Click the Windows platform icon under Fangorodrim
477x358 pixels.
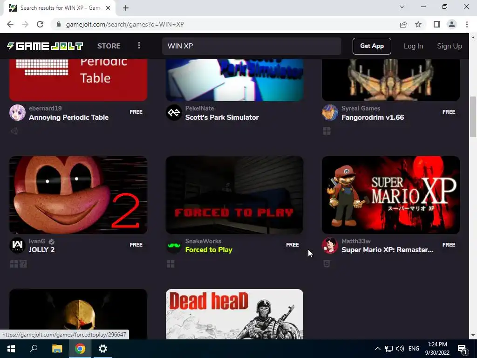pyautogui.click(x=327, y=131)
